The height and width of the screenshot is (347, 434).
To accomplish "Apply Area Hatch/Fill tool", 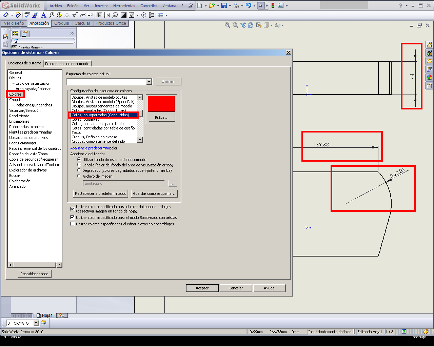I will click(123, 15).
